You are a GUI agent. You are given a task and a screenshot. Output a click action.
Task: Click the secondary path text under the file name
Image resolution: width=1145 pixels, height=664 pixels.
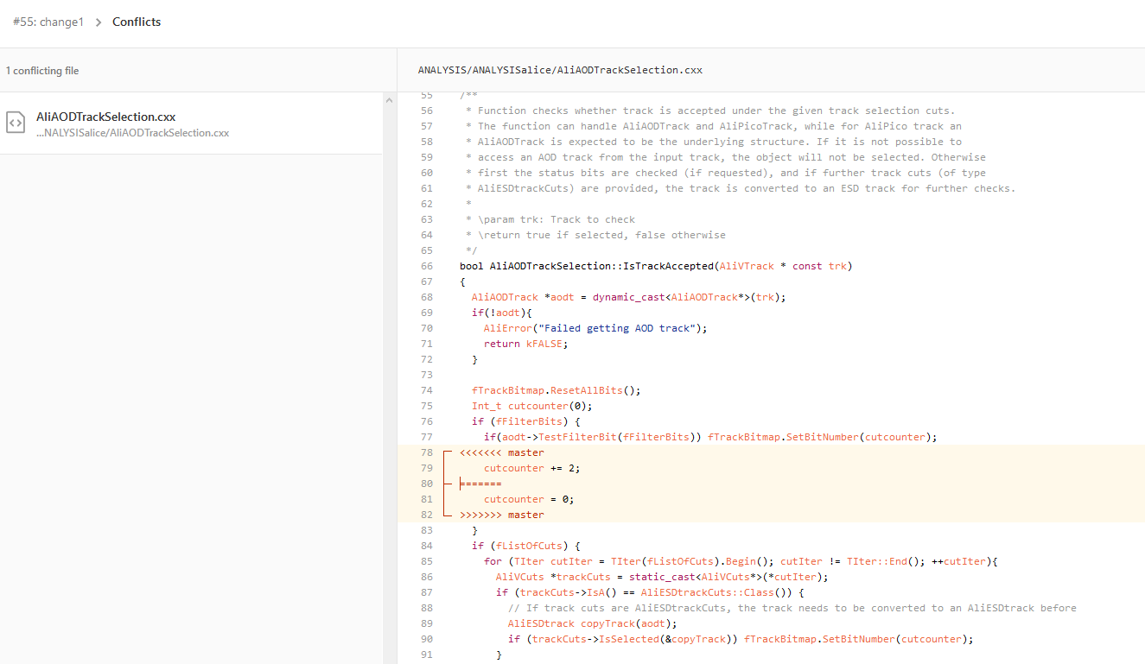(x=132, y=133)
